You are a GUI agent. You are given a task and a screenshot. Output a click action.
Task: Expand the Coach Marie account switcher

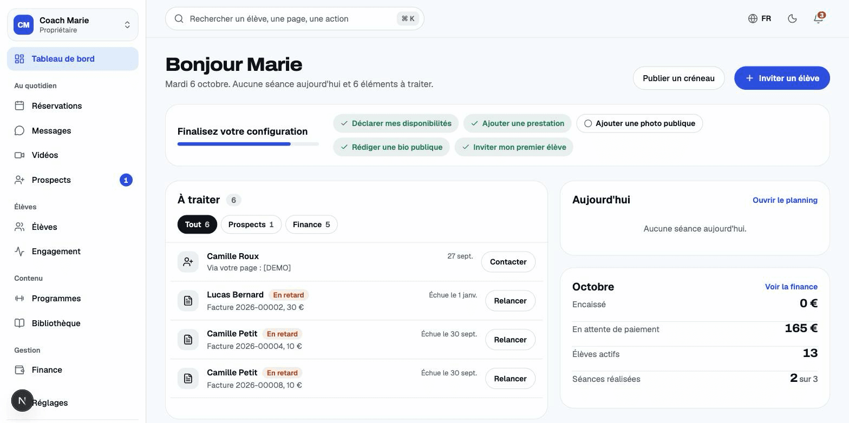click(x=73, y=25)
